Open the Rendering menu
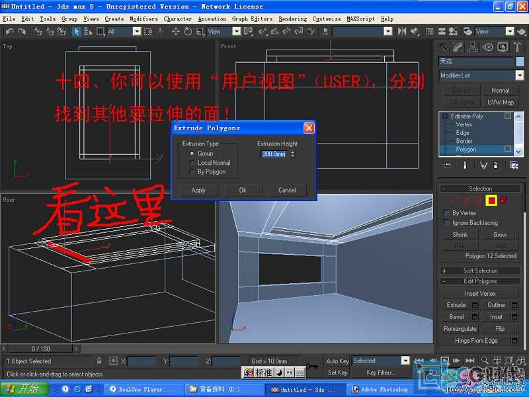 pyautogui.click(x=293, y=19)
